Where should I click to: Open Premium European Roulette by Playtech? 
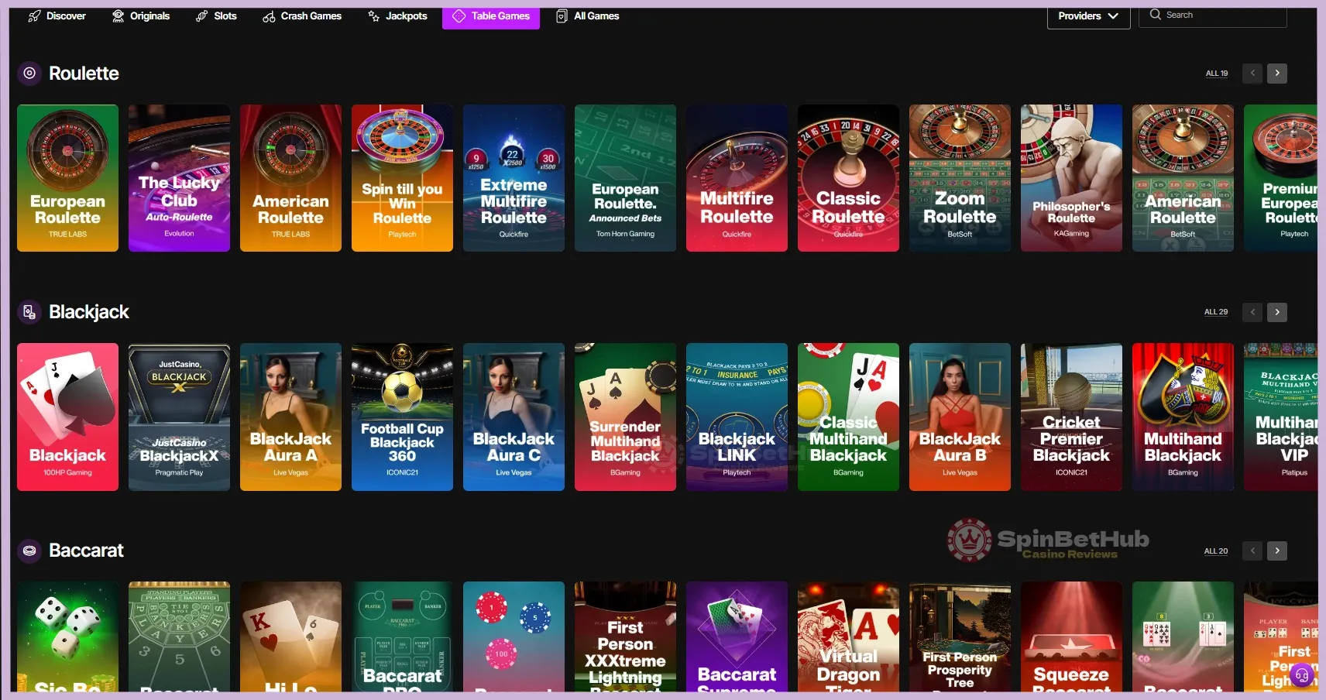pyautogui.click(x=1280, y=178)
